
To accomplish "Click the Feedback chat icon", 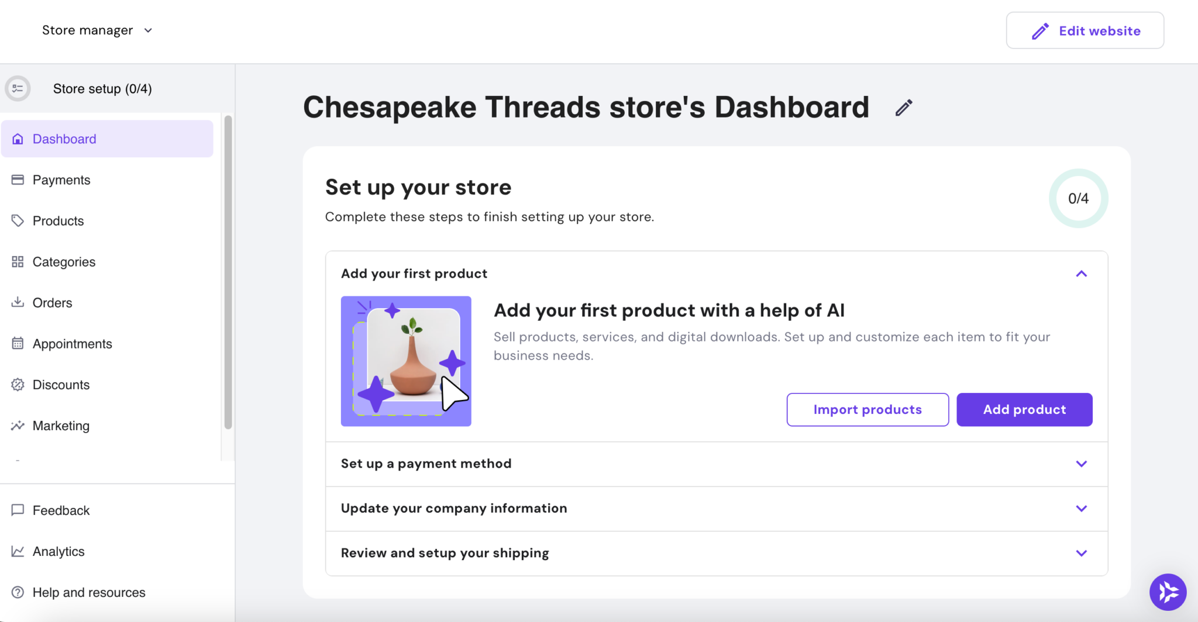I will coord(18,510).
